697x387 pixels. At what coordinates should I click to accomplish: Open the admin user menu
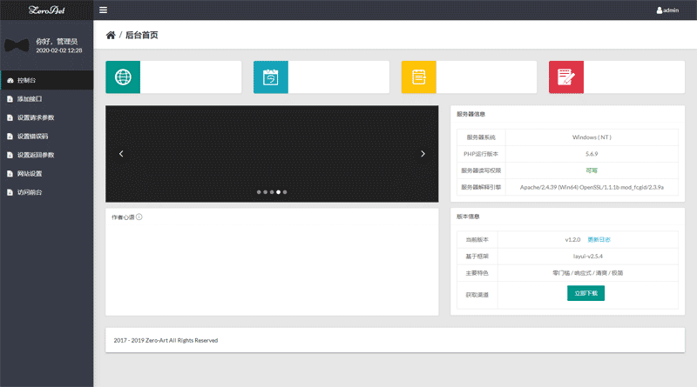pyautogui.click(x=667, y=10)
